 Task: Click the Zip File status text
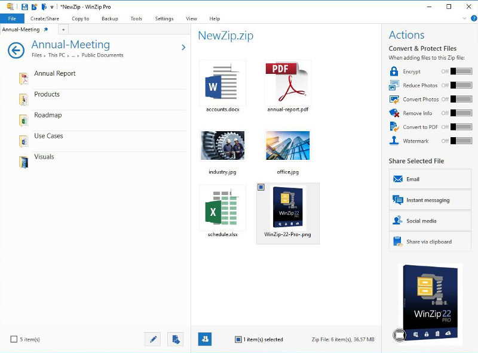343,339
